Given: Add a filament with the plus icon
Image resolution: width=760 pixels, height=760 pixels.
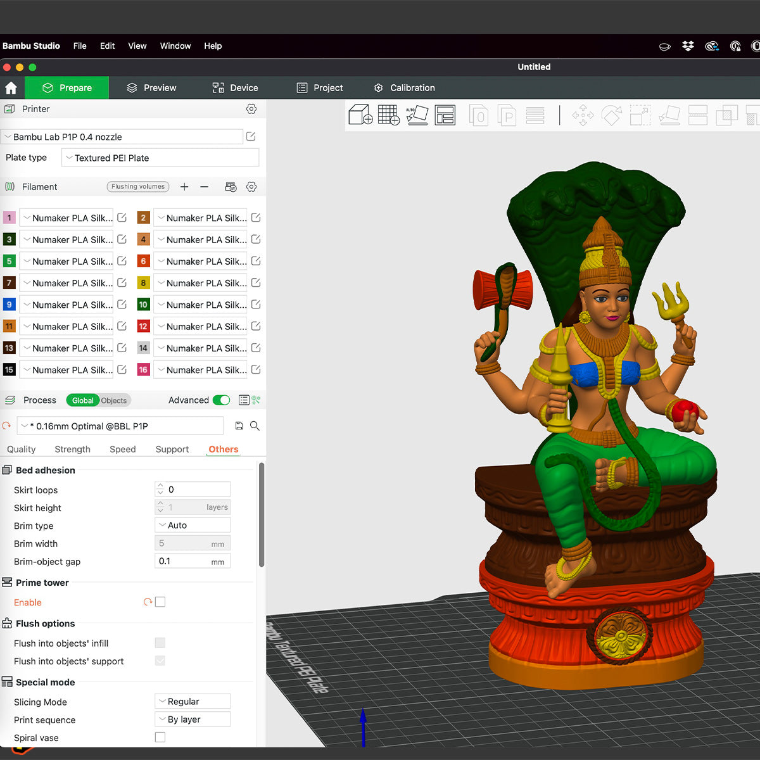Looking at the screenshot, I should 184,187.
